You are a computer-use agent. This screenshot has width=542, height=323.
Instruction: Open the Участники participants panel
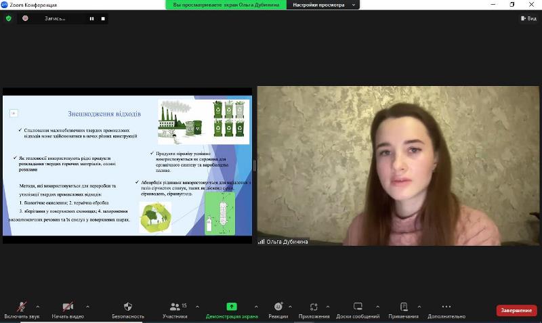(175, 310)
